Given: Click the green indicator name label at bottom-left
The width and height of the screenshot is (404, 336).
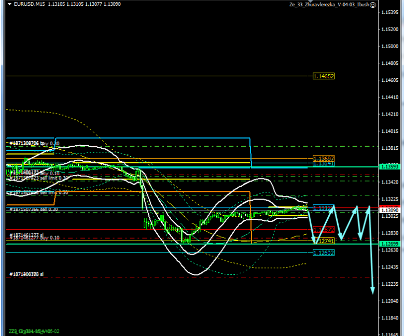Looking at the screenshot, I should 34,331.
